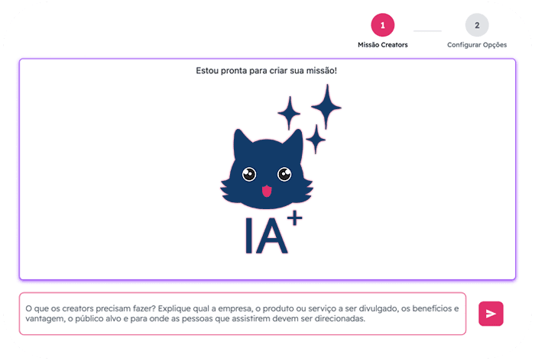Click the smallest sparkle star near cat ear
535x361 pixels.
click(x=316, y=139)
